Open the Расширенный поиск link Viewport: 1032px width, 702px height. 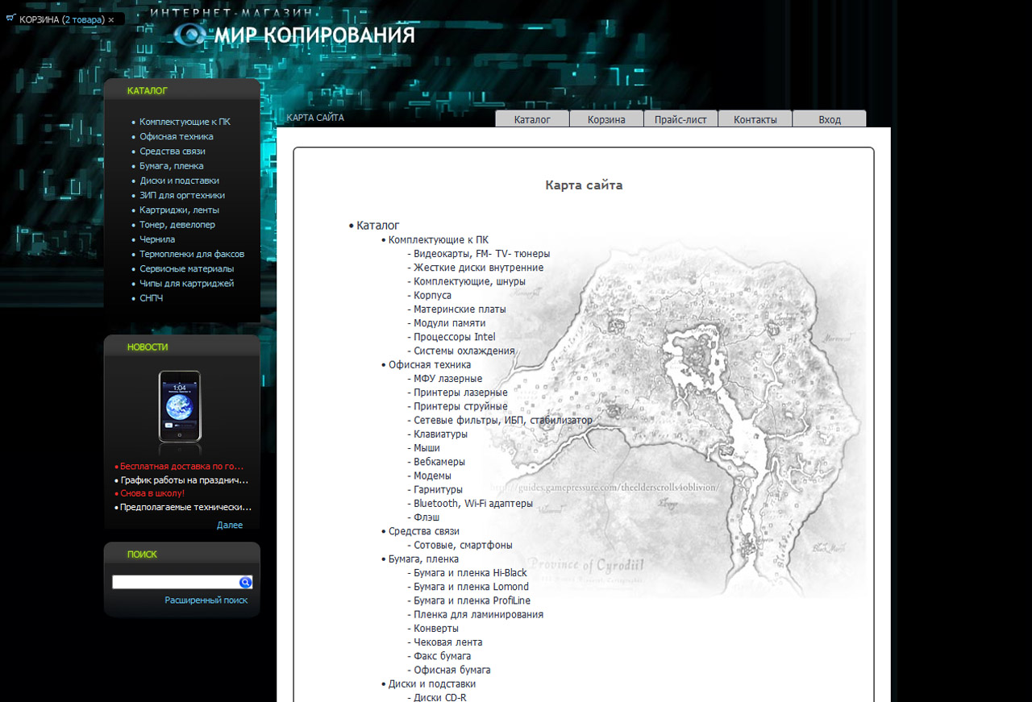[x=206, y=600]
